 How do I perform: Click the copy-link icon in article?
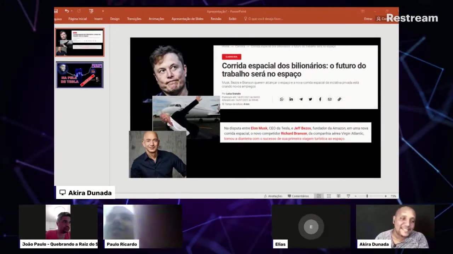(x=339, y=99)
